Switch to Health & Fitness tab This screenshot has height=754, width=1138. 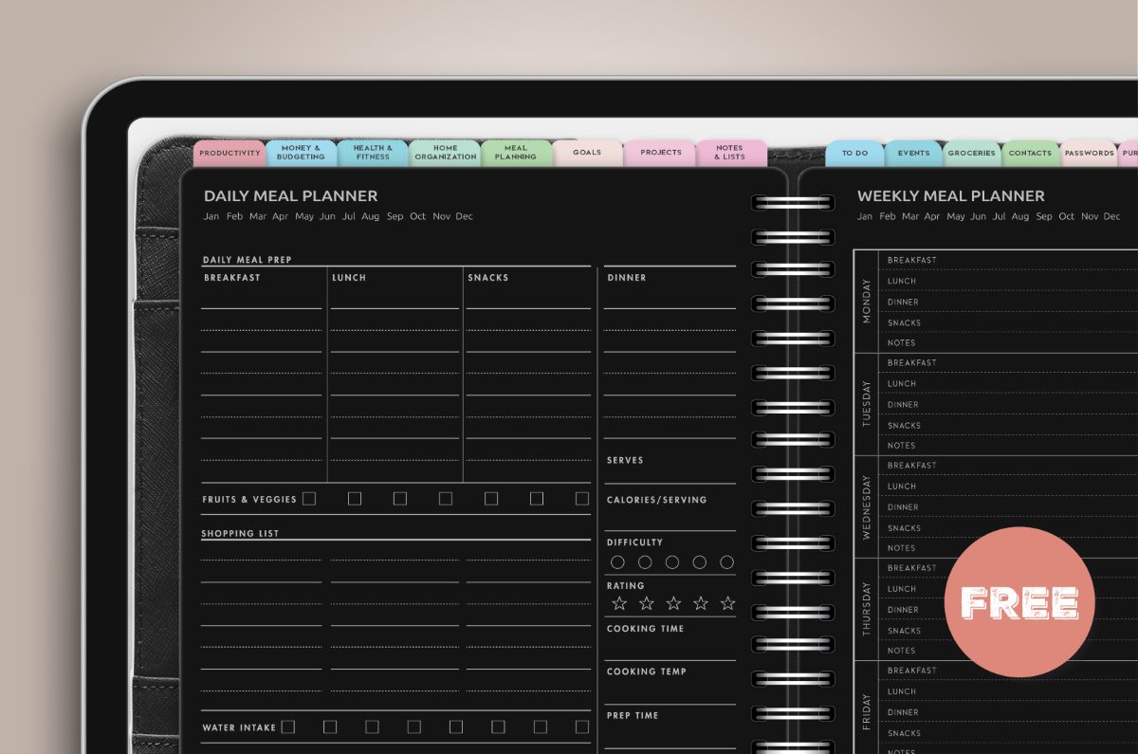tap(373, 153)
